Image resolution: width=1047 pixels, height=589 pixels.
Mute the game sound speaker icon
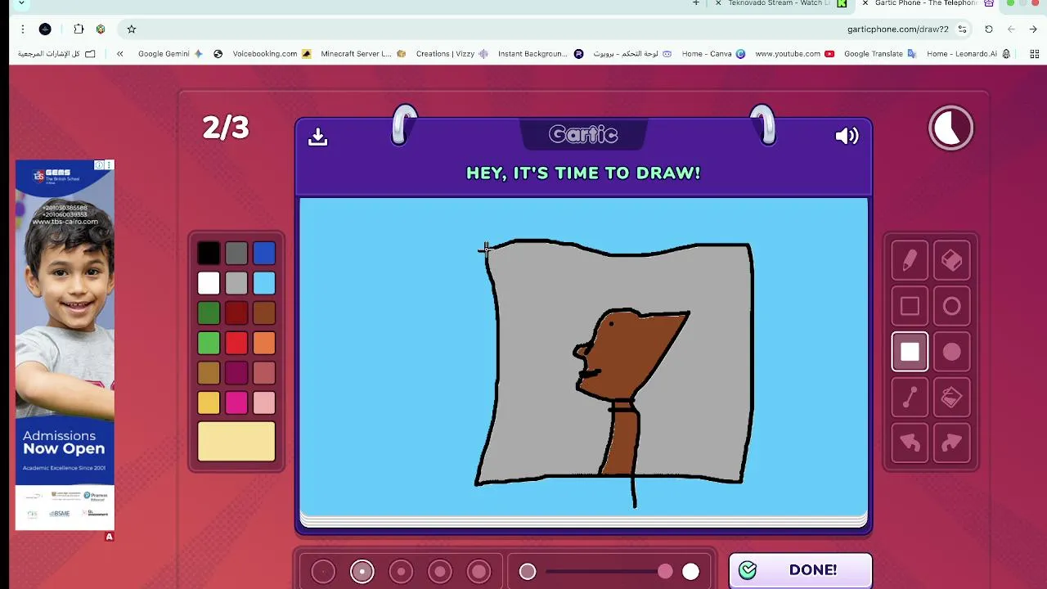coord(847,136)
